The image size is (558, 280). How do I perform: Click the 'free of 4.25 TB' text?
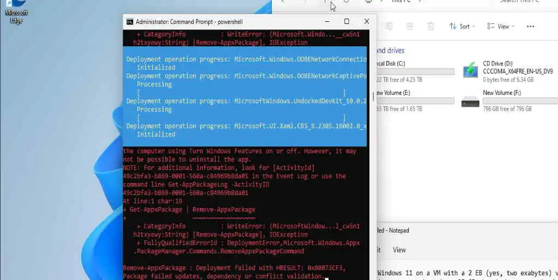405,80
